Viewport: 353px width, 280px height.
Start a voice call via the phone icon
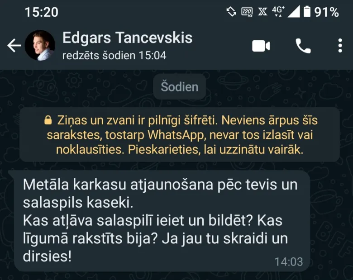click(303, 46)
